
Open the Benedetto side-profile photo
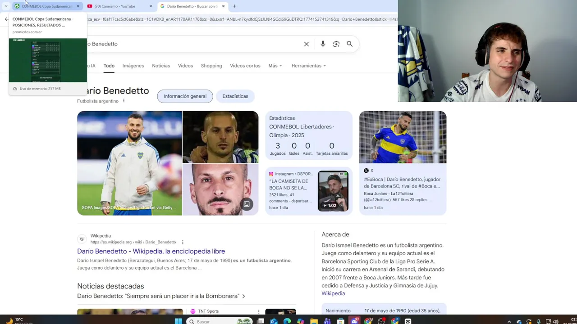220,137
